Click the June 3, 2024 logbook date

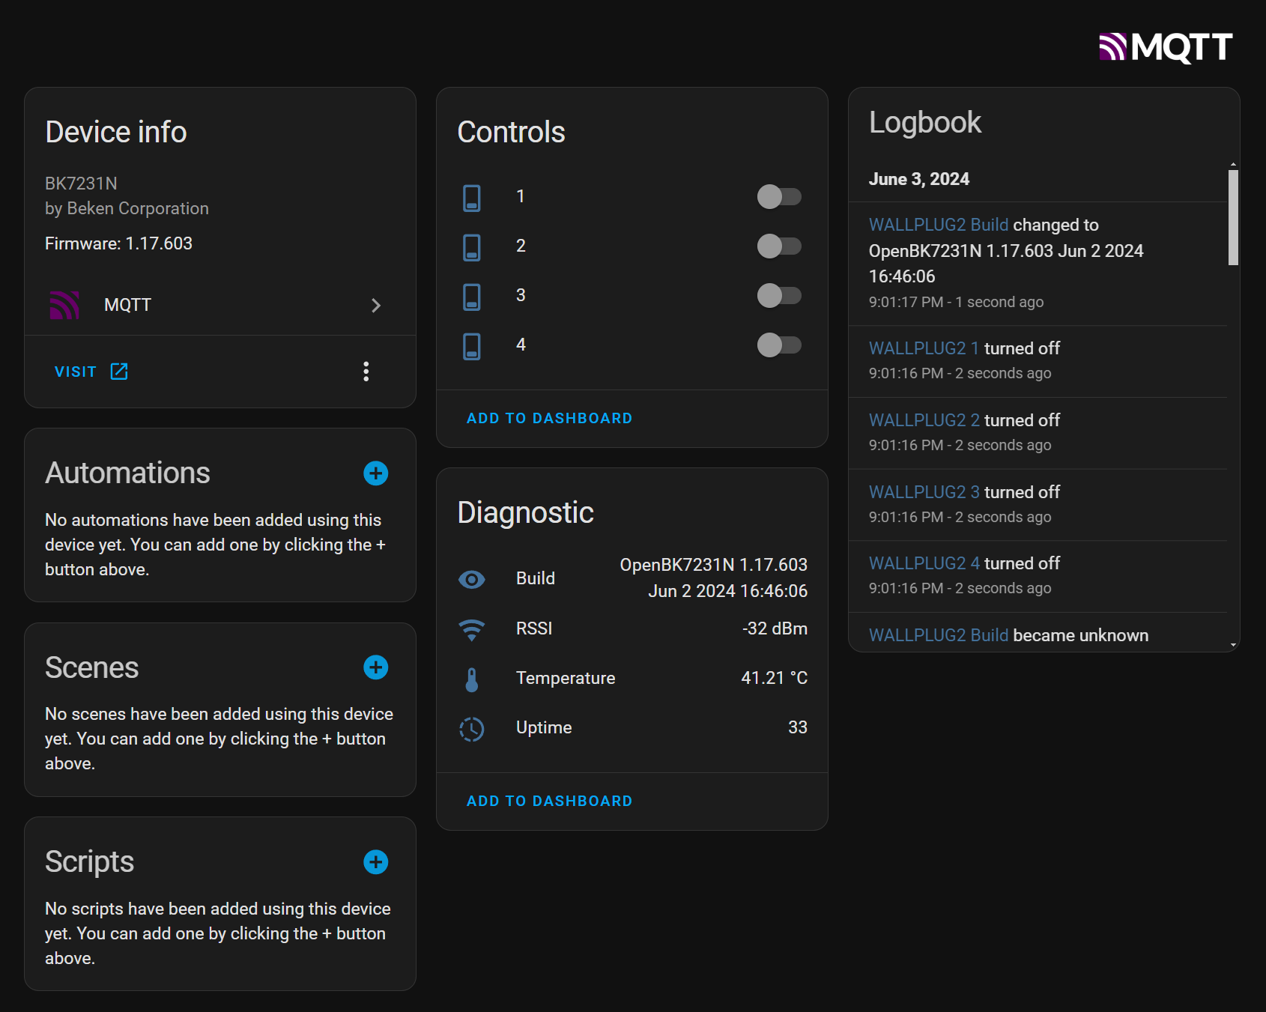[x=919, y=179]
